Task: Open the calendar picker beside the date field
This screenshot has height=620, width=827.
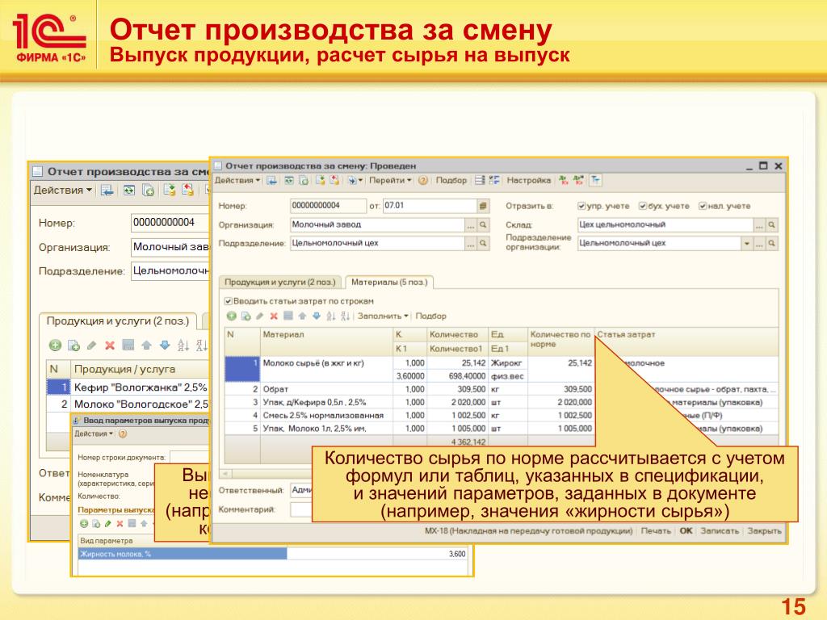Action: (482, 206)
